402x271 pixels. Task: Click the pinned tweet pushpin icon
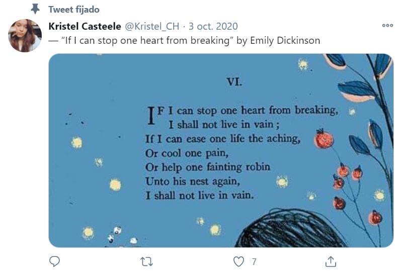pos(35,9)
